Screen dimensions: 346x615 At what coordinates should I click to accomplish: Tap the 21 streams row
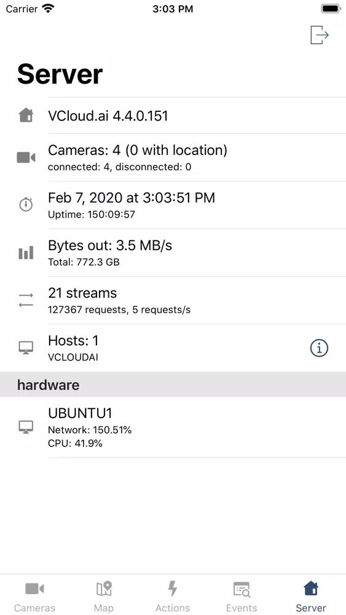pos(173,301)
